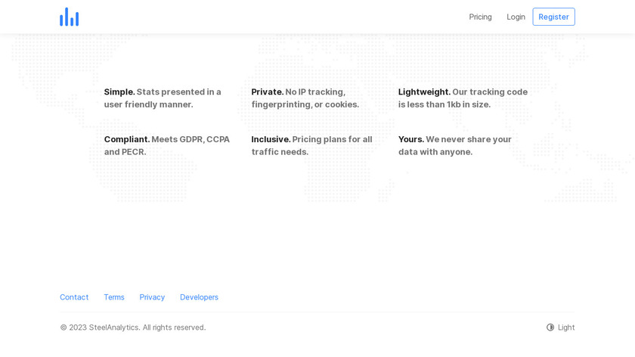Go to the Login page
Image resolution: width=635 pixels, height=357 pixels.
[516, 17]
